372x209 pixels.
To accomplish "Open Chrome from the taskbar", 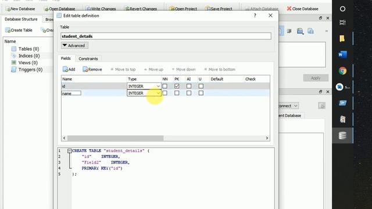I will (342, 71).
